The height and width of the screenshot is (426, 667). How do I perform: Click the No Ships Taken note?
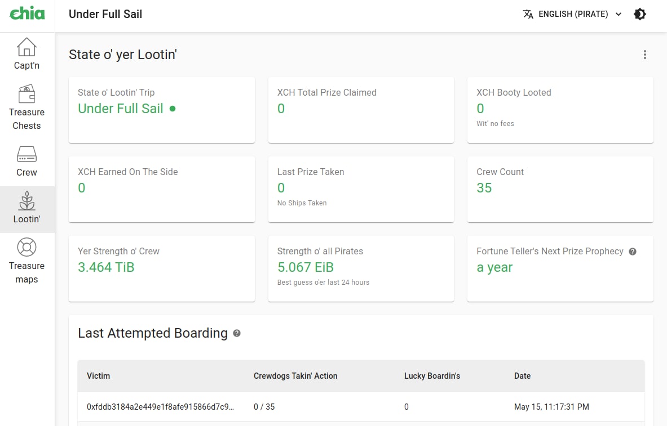(x=302, y=203)
